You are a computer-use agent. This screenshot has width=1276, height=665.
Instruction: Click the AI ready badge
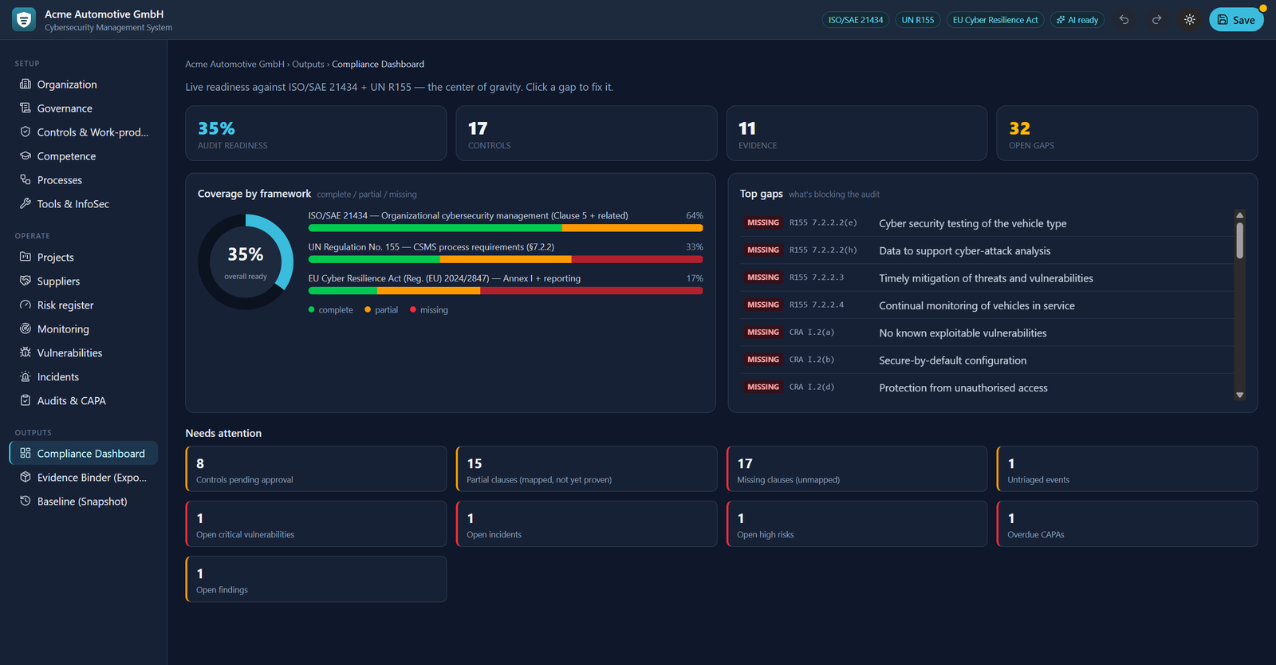tap(1077, 20)
